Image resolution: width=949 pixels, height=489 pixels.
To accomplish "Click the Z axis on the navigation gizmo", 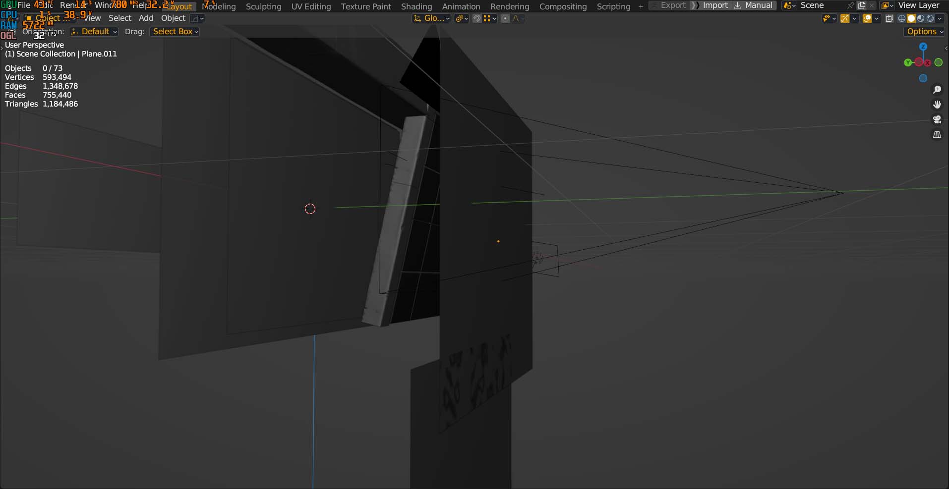I will point(923,47).
